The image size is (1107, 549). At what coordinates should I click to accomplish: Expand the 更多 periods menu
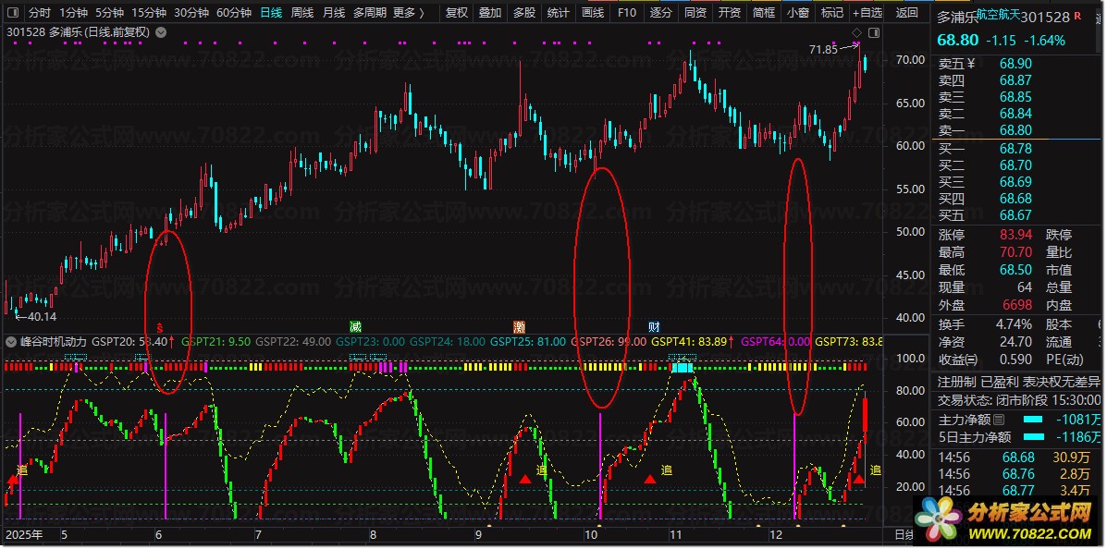coord(409,13)
